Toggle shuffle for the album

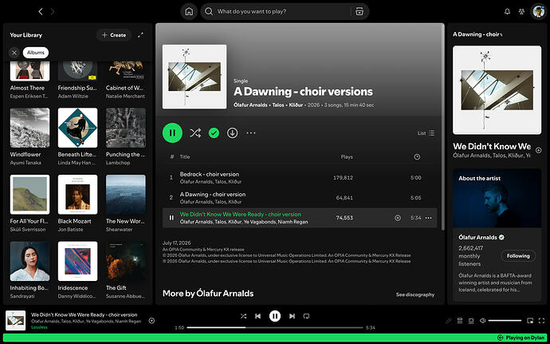(x=195, y=132)
